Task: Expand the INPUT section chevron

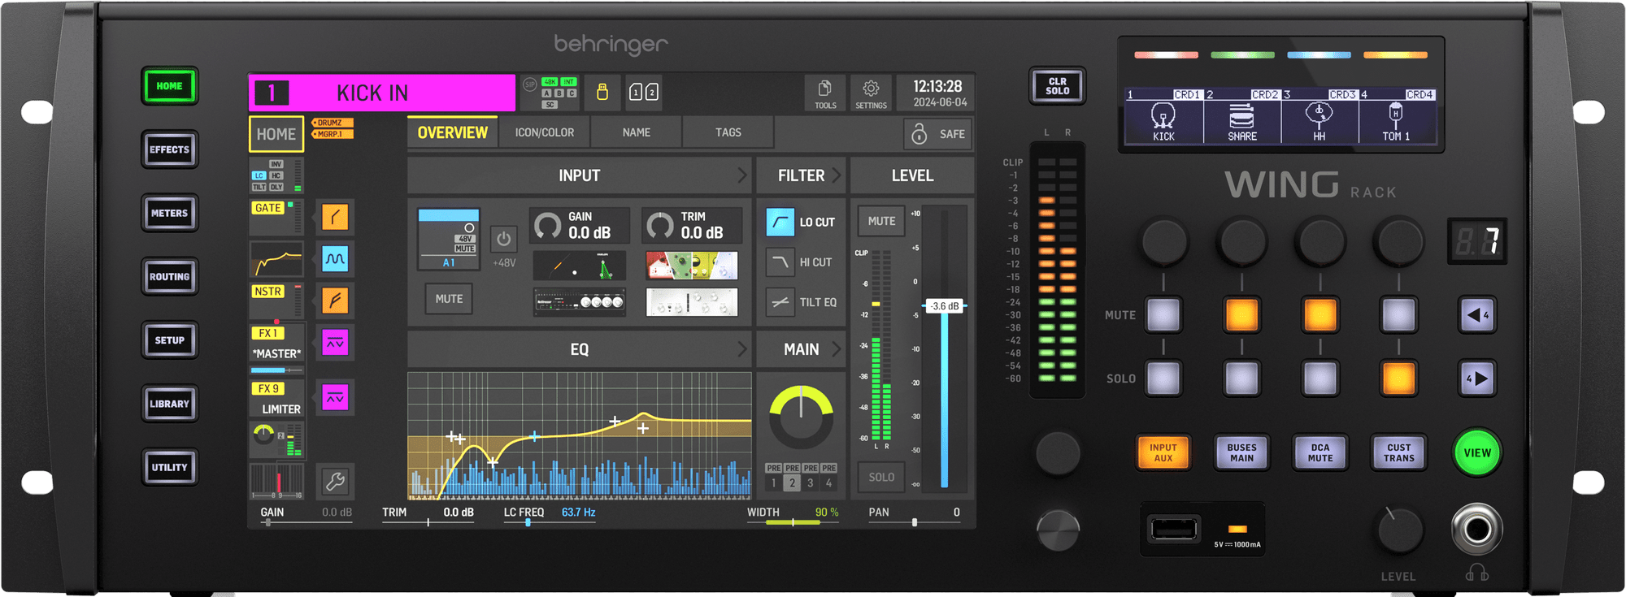Action: [741, 175]
